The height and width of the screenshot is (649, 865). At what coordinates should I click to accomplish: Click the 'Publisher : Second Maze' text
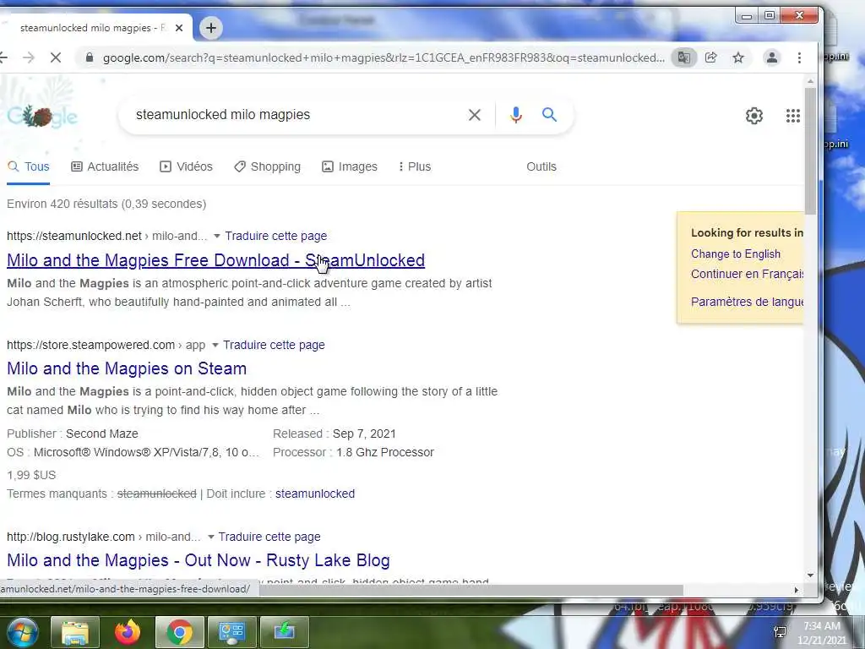[x=73, y=434]
